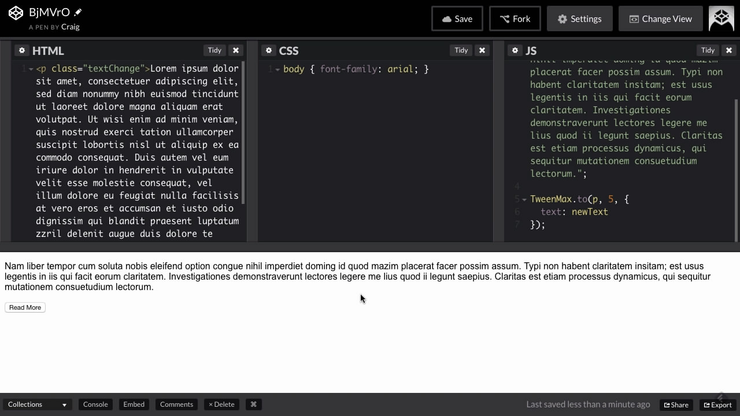Place cursor on newText in JS
The height and width of the screenshot is (416, 740).
(x=590, y=211)
